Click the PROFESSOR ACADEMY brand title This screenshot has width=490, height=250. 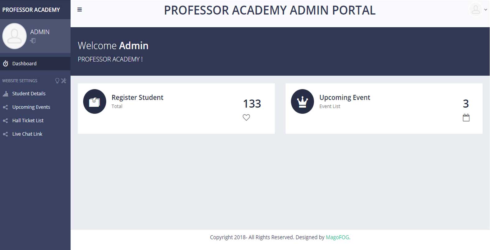pos(31,10)
